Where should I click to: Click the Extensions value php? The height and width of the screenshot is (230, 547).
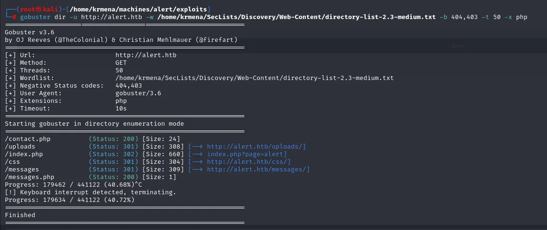(x=121, y=101)
